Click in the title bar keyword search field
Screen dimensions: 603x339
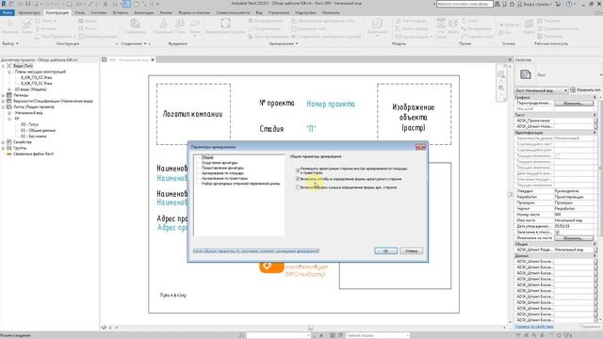[x=464, y=4]
